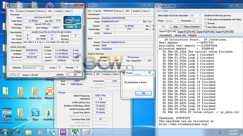Open the Lucid Virtu folder icon
Screen dimensions: 243x136
click(21, 93)
